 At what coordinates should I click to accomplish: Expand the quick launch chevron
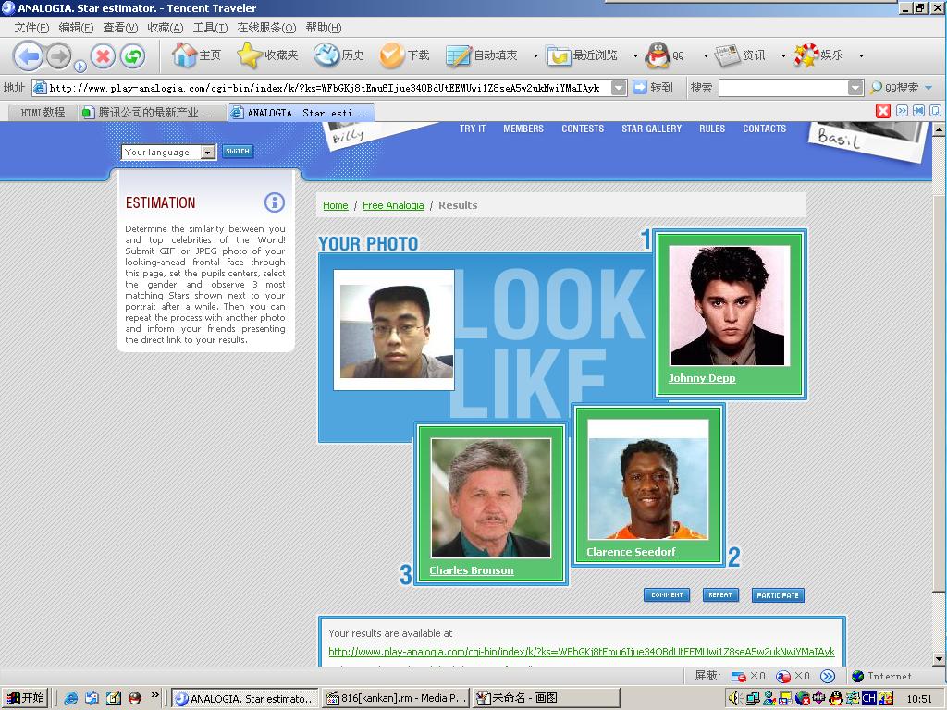[154, 695]
